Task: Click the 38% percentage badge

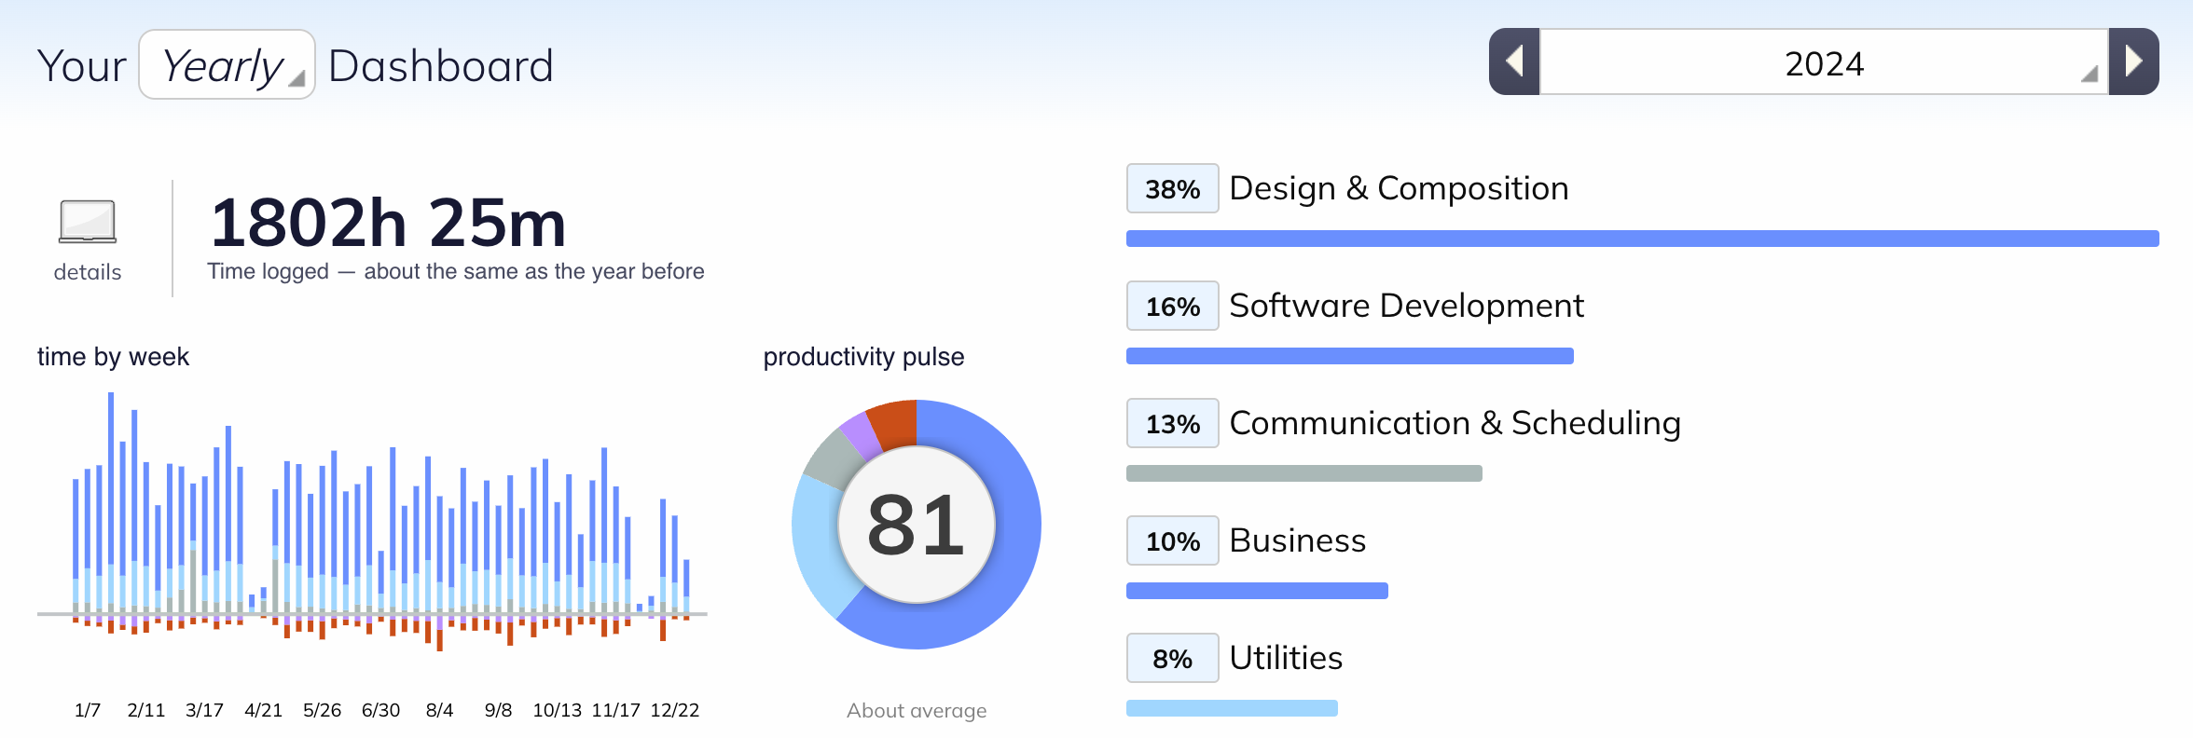Action: click(x=1172, y=188)
